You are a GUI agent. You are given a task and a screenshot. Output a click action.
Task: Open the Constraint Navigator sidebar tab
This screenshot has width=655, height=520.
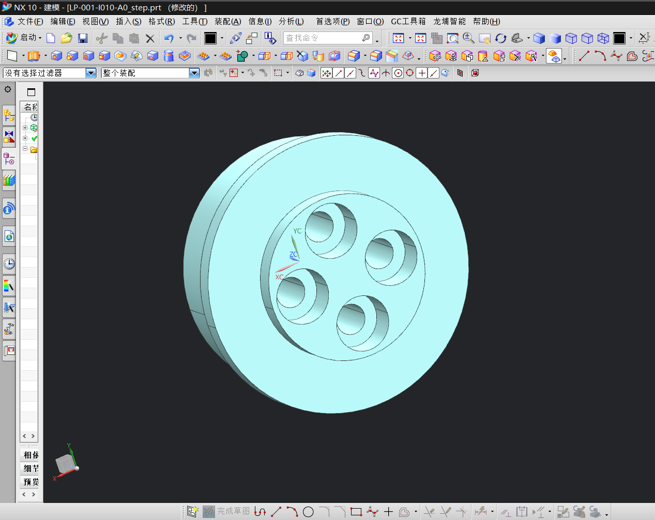(9, 136)
